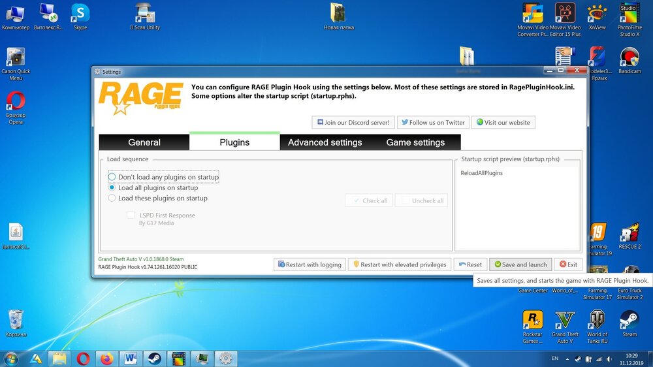Open the Windows Start menu
This screenshot has width=653, height=367.
(x=11, y=359)
